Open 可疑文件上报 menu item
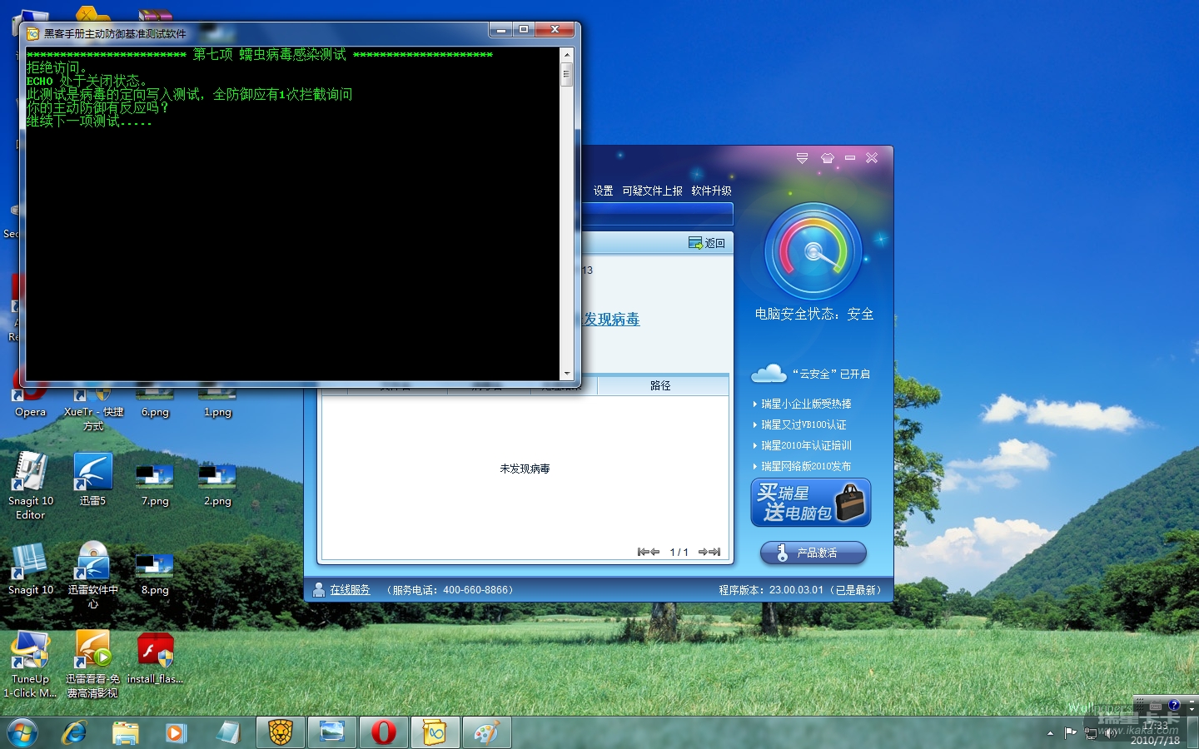This screenshot has height=749, width=1199. pos(652,191)
